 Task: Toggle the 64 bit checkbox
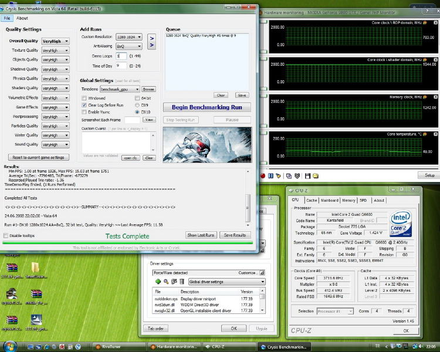[x=137, y=98]
